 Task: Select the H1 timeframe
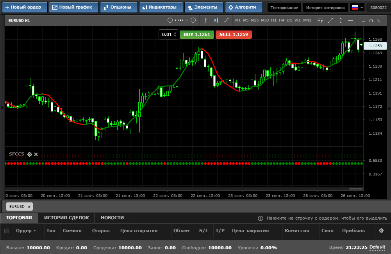pos(274,20)
